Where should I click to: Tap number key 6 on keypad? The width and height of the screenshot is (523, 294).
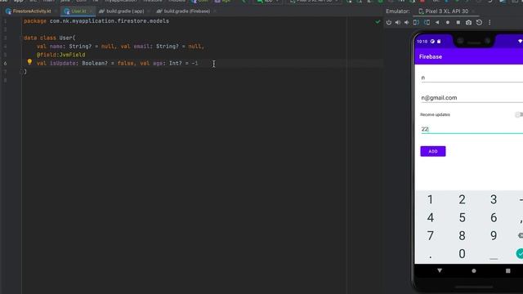click(494, 217)
